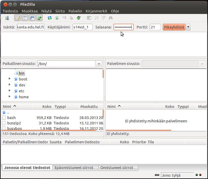Search remote files binoculars icon
Screen dimensions: 208x179
111,18
